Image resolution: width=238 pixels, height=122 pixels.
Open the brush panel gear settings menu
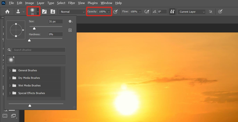pyautogui.click(x=70, y=21)
